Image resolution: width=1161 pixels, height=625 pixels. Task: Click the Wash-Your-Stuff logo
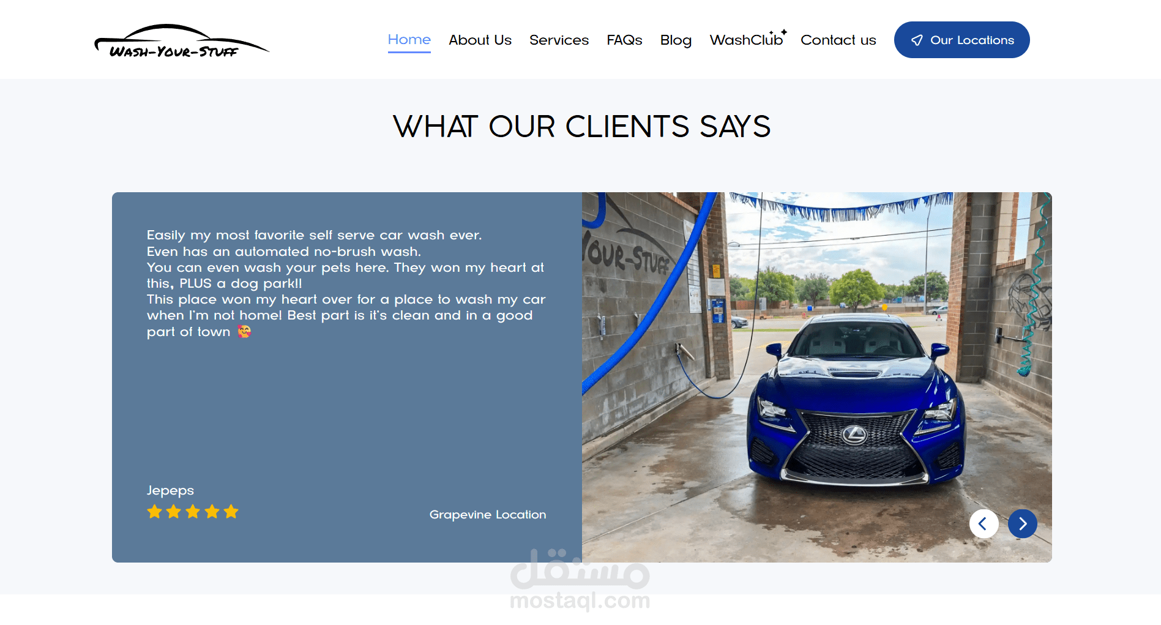click(182, 42)
